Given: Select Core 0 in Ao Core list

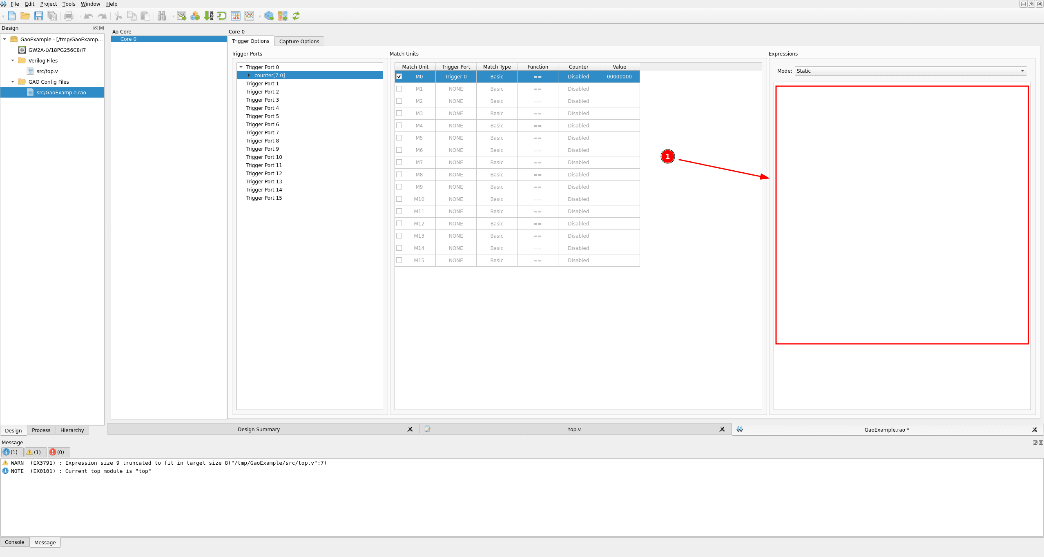Looking at the screenshot, I should (169, 39).
